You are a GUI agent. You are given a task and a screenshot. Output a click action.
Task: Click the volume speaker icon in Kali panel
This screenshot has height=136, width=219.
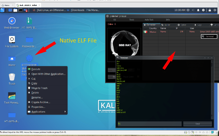(x=193, y=10)
